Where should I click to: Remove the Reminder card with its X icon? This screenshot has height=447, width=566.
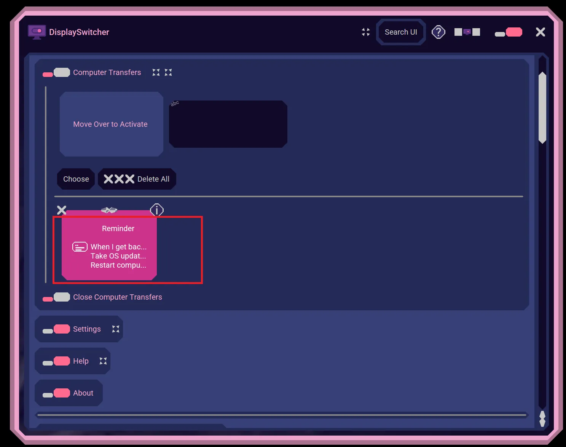62,210
